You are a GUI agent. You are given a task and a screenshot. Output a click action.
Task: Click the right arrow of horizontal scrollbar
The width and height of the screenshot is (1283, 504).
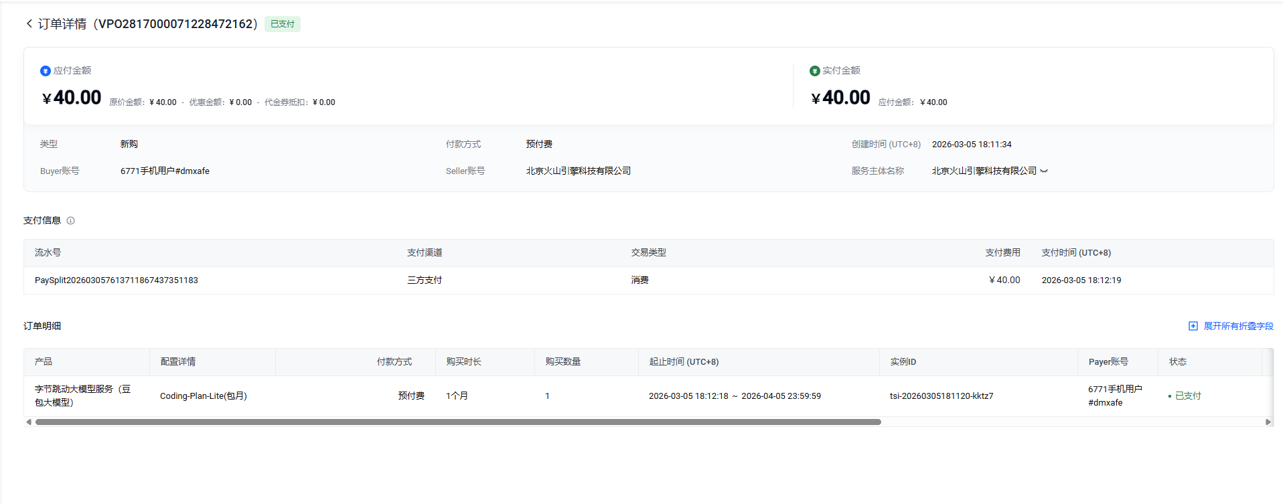coord(1267,422)
